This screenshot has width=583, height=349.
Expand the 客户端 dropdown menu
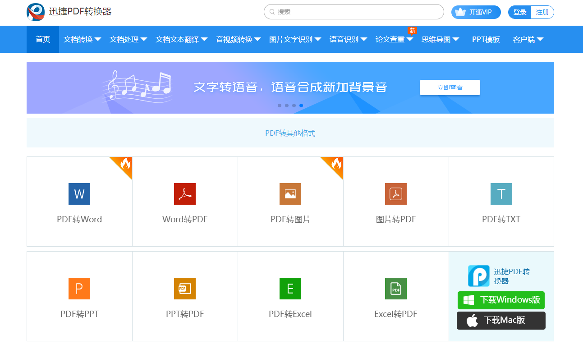point(528,39)
